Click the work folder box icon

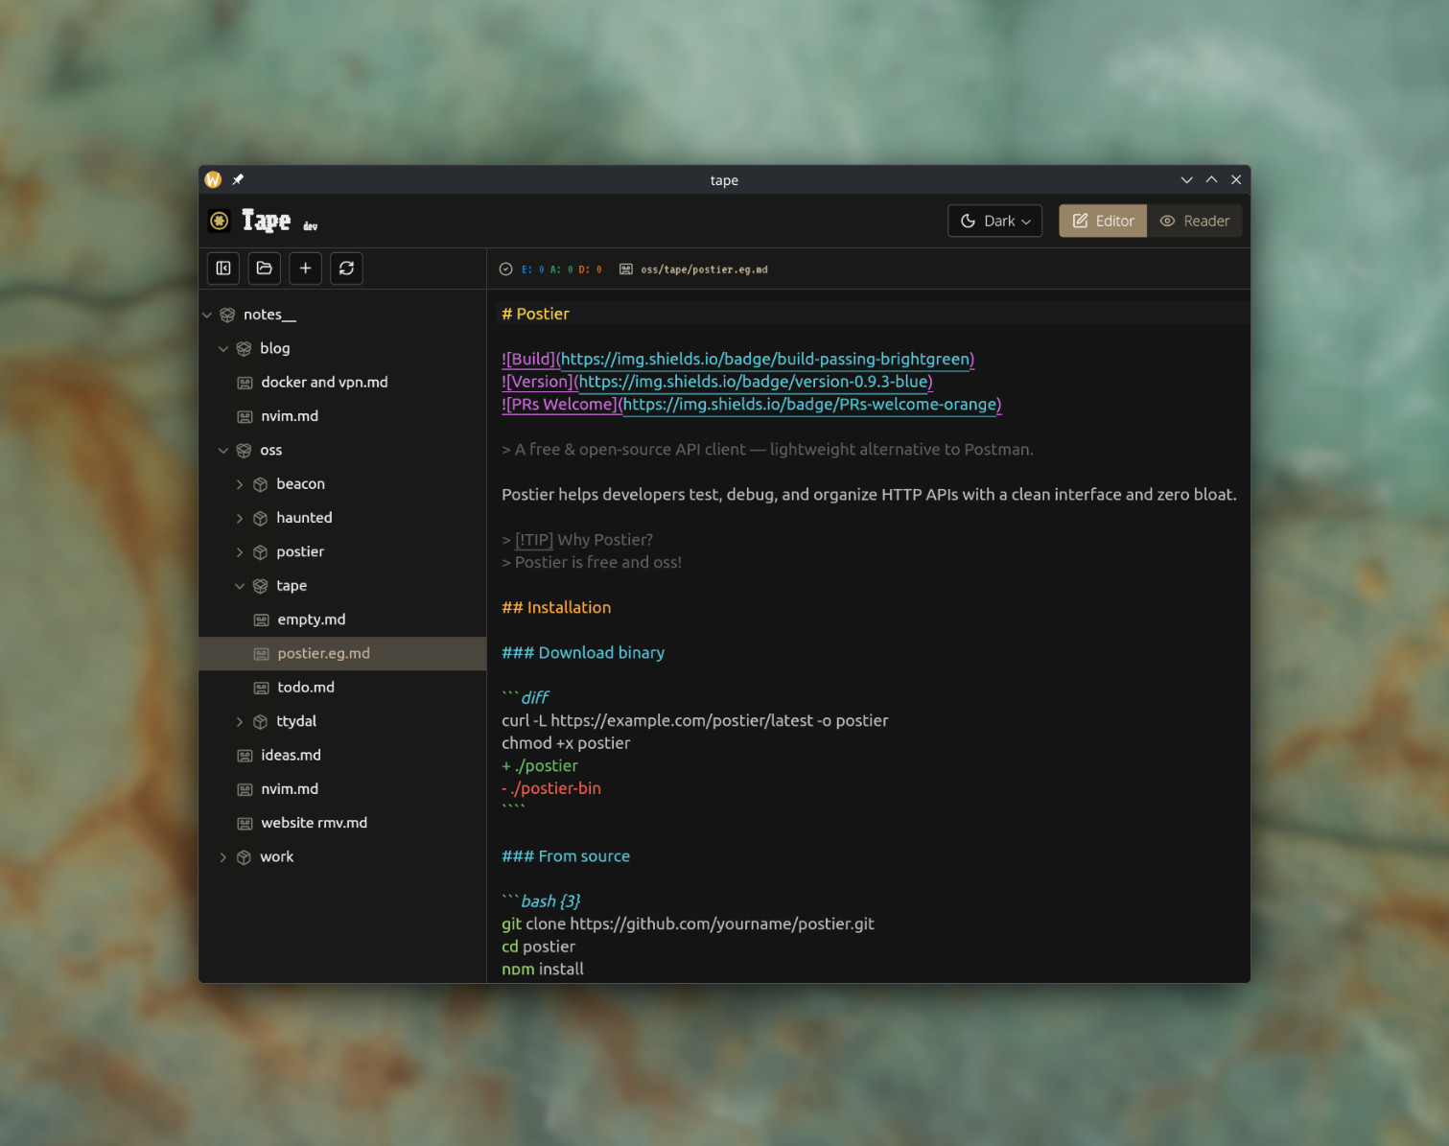click(244, 857)
